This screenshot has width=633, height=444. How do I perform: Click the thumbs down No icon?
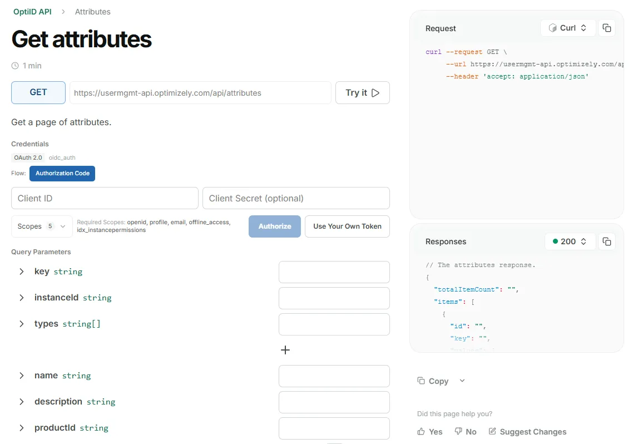pyautogui.click(x=458, y=431)
